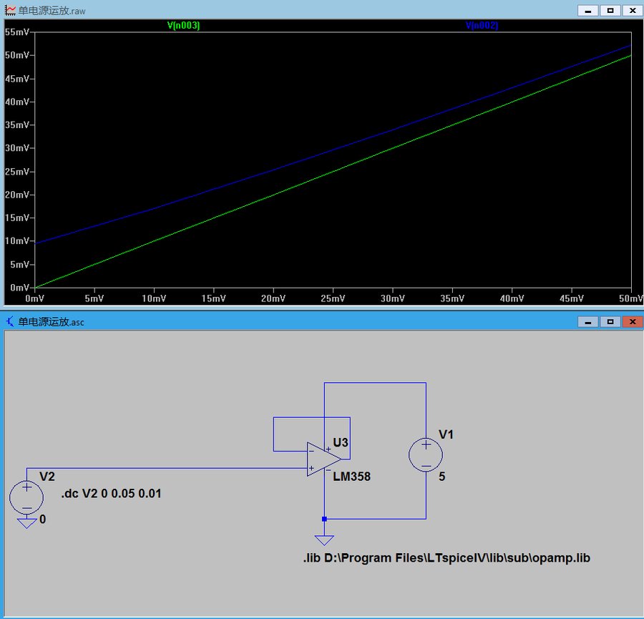This screenshot has width=644, height=619.
Task: Click the V1 voltage source symbol
Action: tap(426, 456)
